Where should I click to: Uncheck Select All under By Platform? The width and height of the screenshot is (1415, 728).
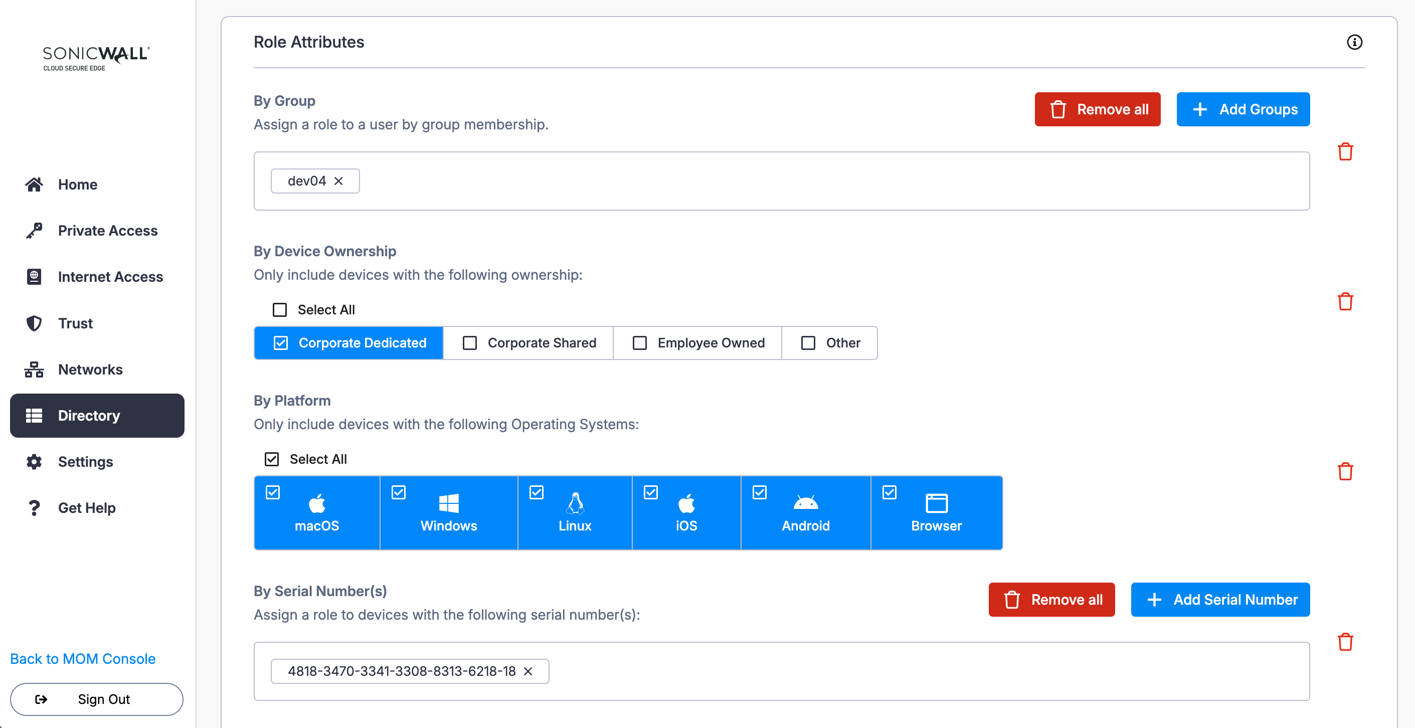(x=272, y=459)
